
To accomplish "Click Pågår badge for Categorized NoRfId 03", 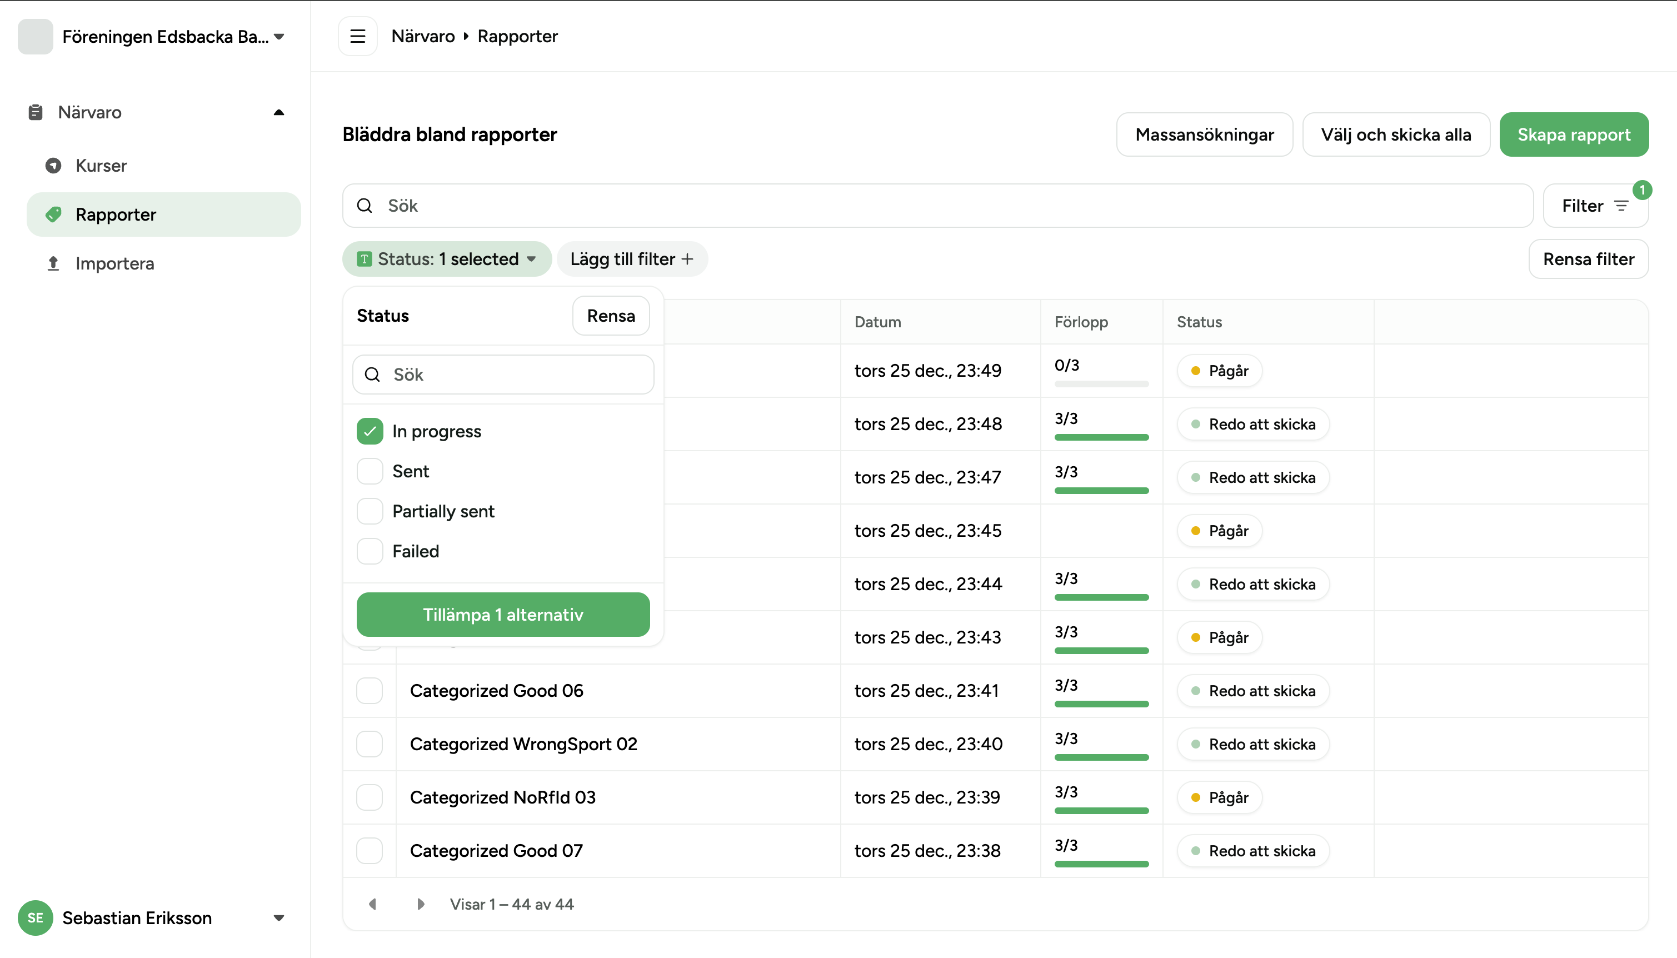I will pyautogui.click(x=1220, y=797).
